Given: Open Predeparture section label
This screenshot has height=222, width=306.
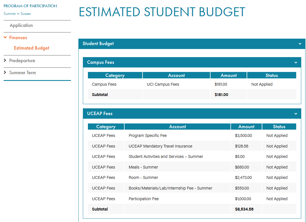Looking at the screenshot, I should [x=22, y=61].
